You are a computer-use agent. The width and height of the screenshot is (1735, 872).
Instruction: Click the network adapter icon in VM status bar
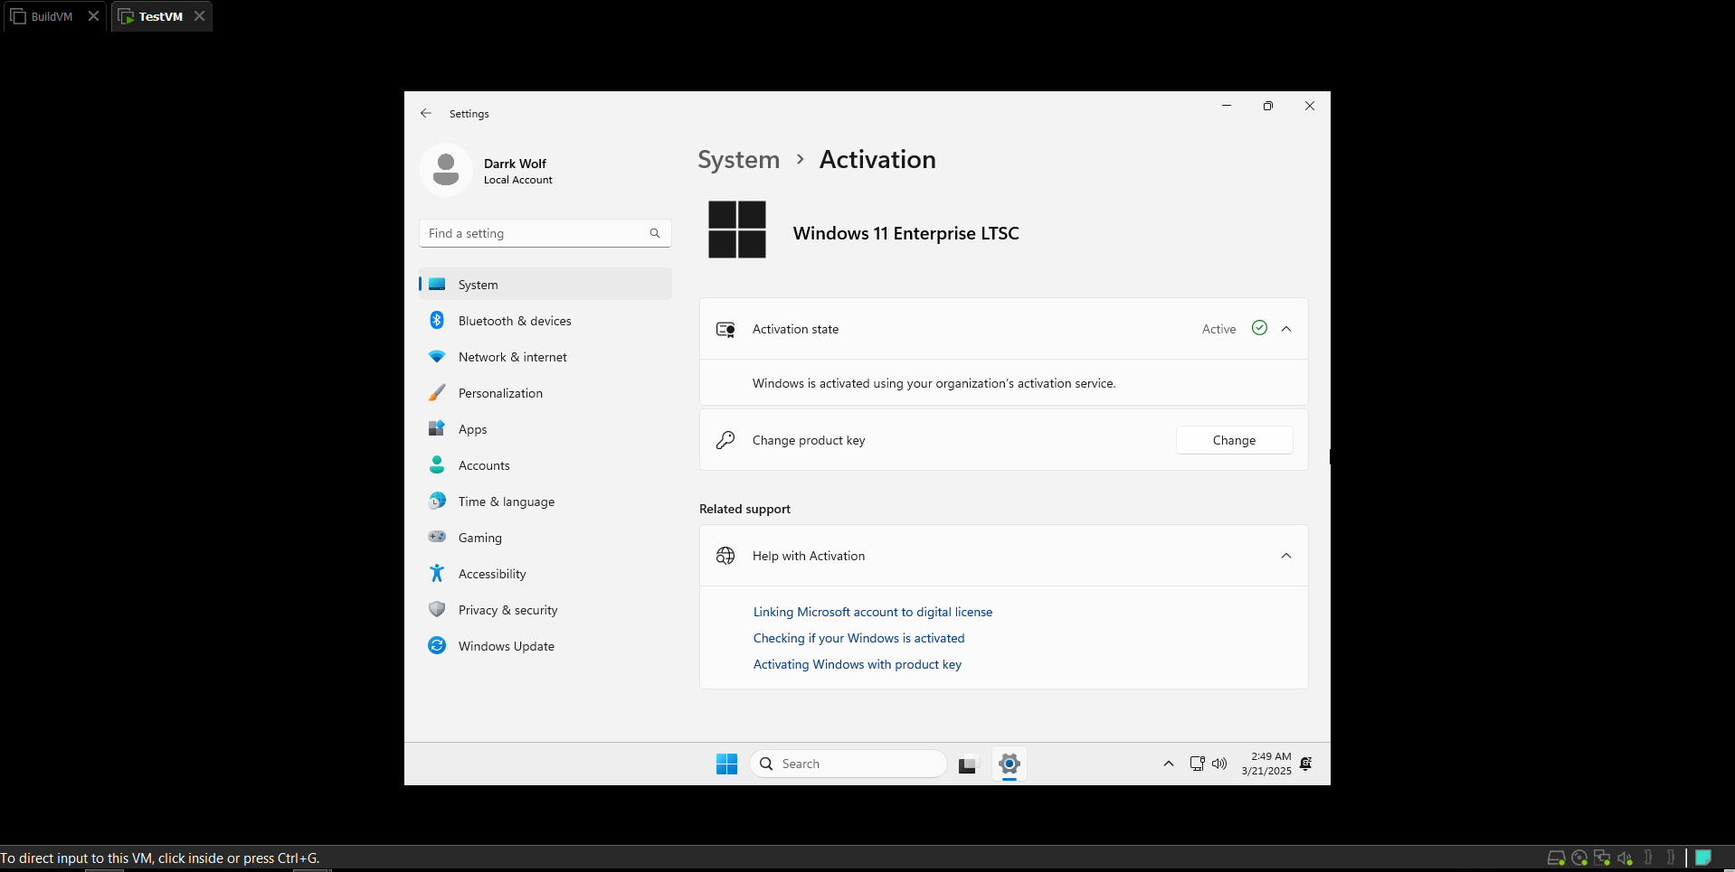[x=1602, y=858]
